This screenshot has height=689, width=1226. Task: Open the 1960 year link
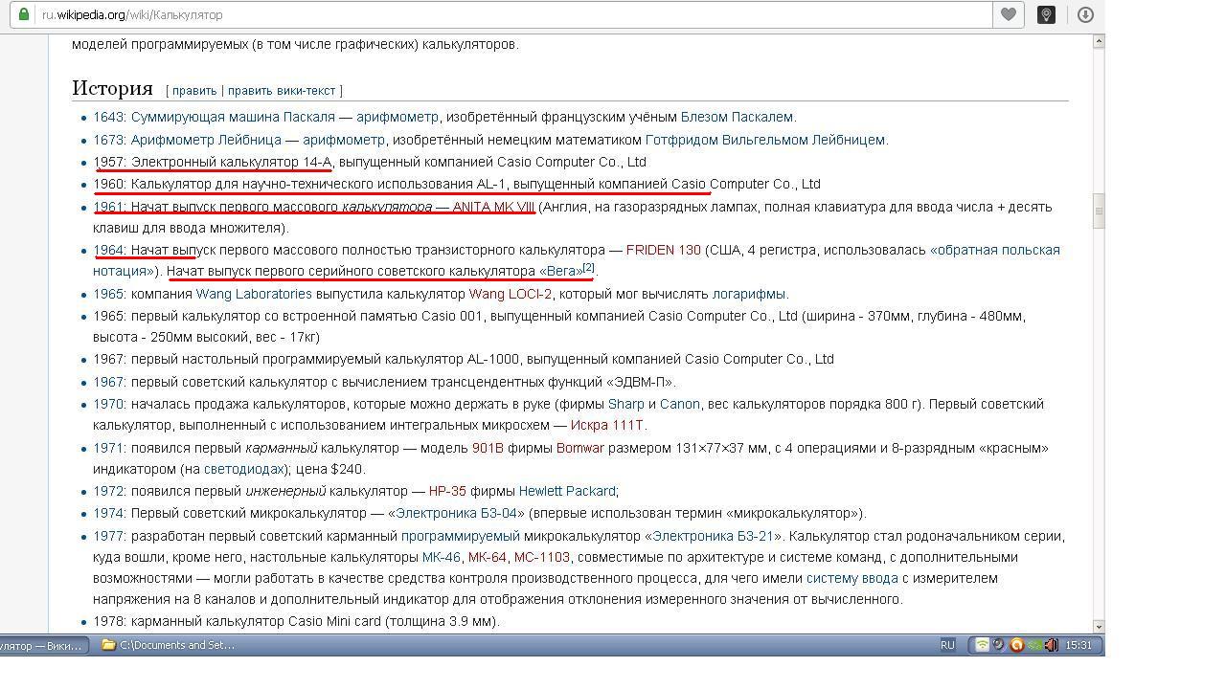pyautogui.click(x=109, y=184)
